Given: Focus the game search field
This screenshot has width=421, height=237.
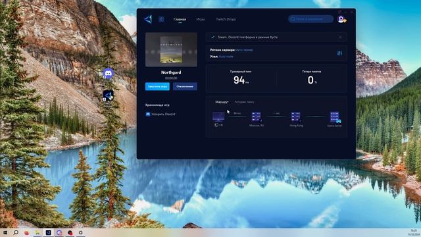Looking at the screenshot, I should [x=311, y=19].
